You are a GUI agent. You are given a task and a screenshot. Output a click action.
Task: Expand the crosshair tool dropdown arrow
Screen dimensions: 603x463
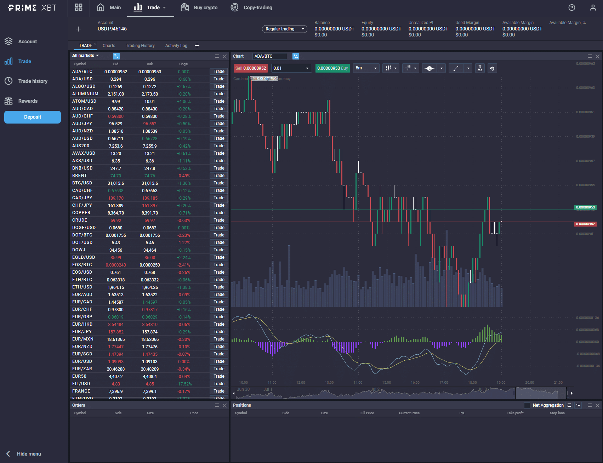click(x=415, y=68)
